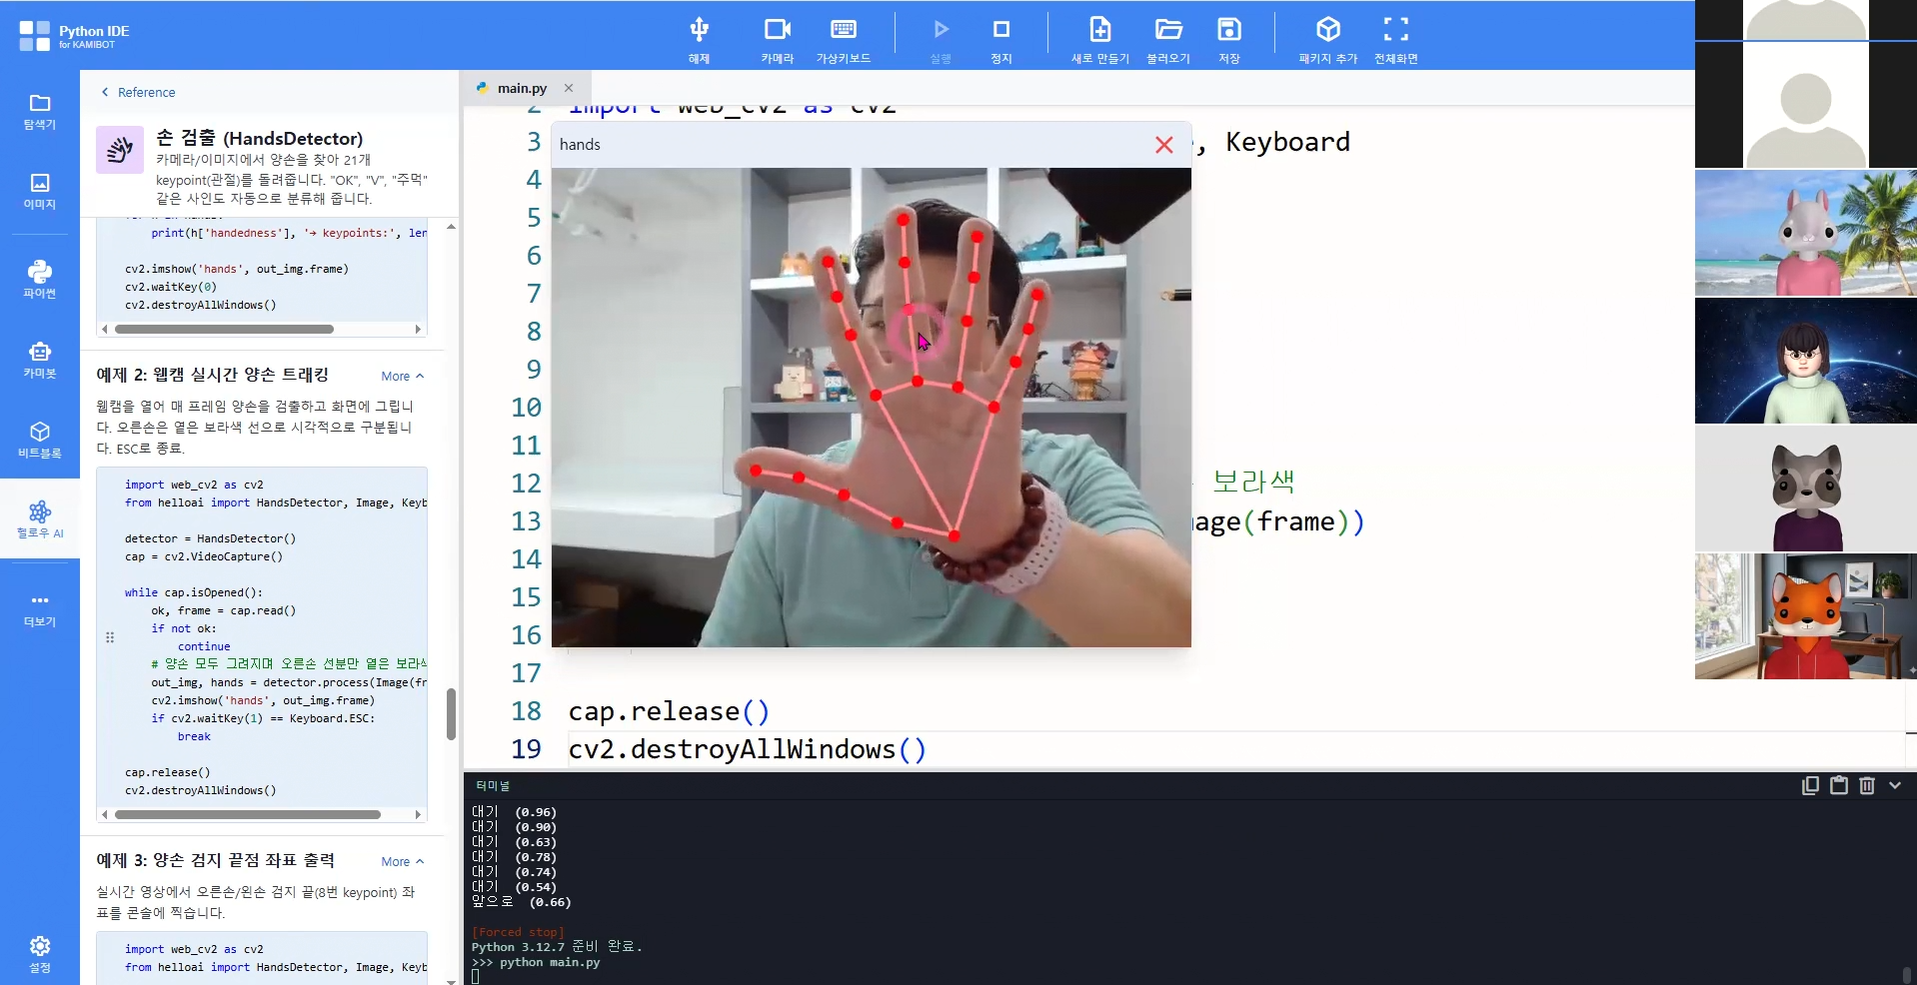Paste into terminal clipboard icon
The width and height of the screenshot is (1917, 985).
pos(1839,785)
